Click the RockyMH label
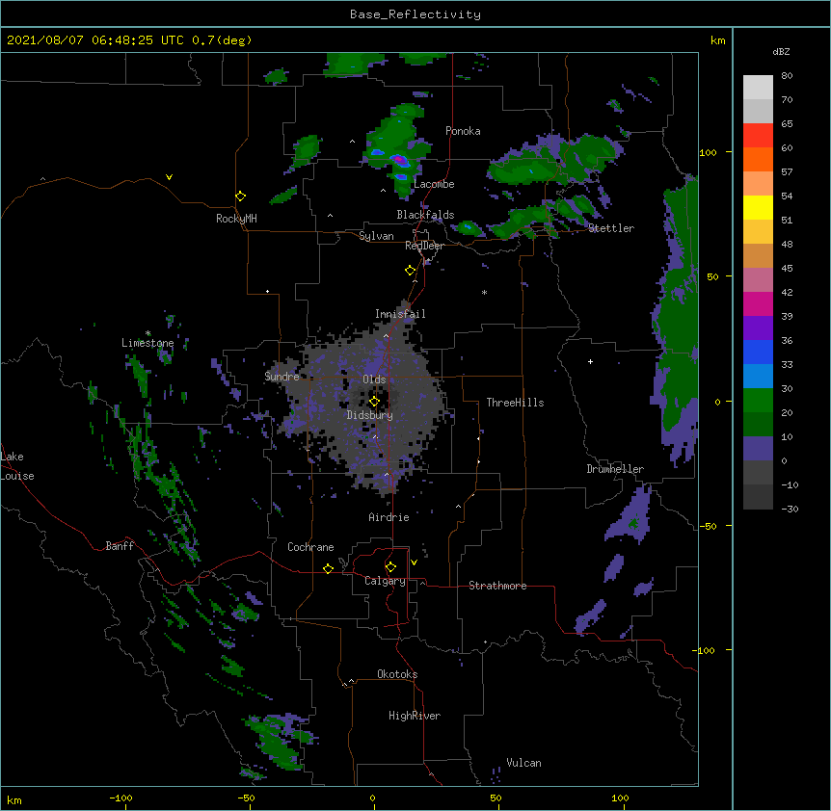Viewport: 831px width, 811px height. (x=236, y=219)
